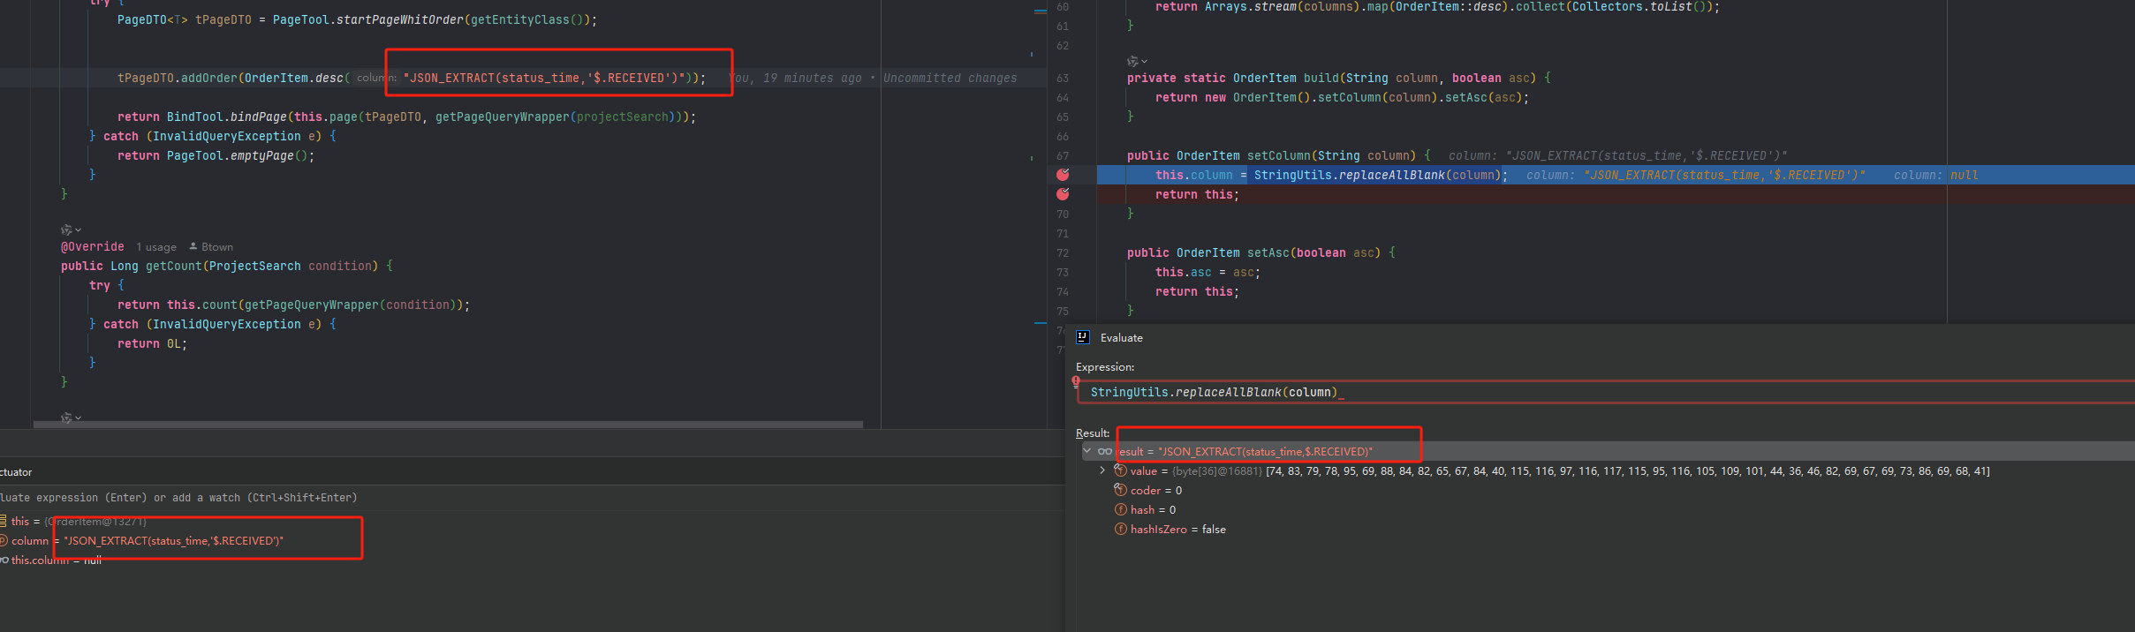Expand the value byte array node

1102,470
